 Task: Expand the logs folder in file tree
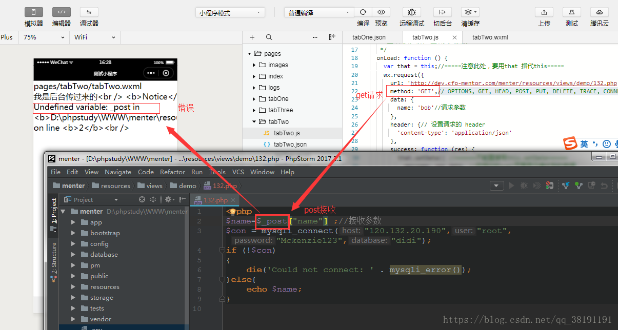(254, 88)
